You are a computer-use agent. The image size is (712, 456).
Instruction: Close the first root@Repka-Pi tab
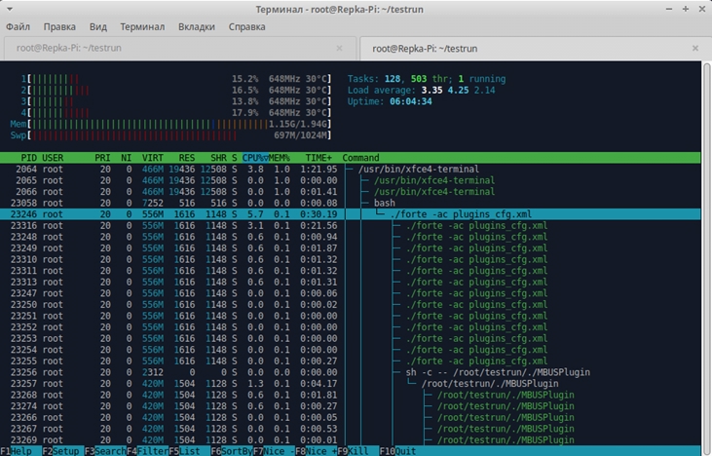click(339, 48)
